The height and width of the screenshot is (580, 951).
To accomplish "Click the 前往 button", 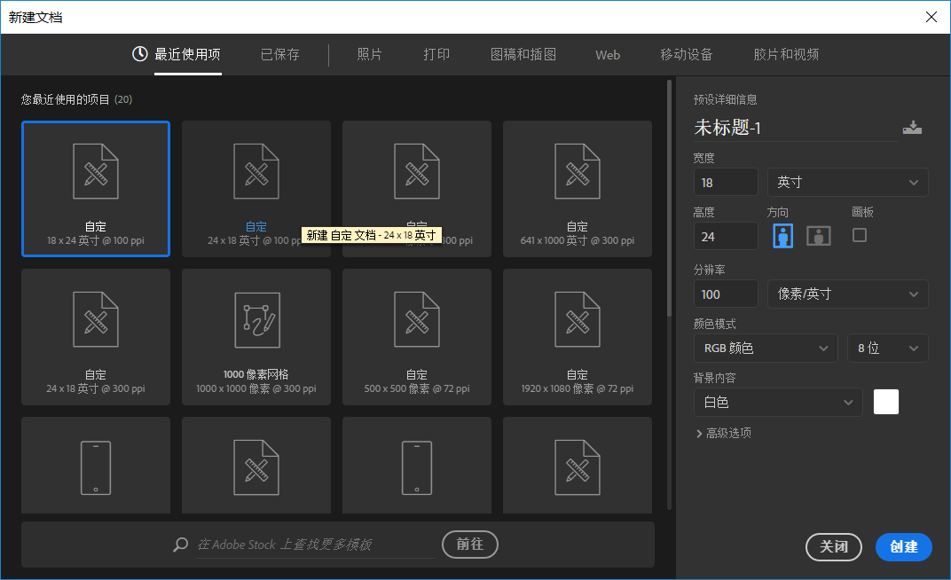I will point(470,545).
